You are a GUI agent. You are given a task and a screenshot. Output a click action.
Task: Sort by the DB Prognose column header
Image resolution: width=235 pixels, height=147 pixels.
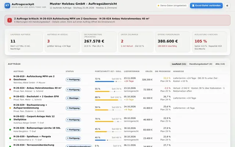click(x=163, y=71)
